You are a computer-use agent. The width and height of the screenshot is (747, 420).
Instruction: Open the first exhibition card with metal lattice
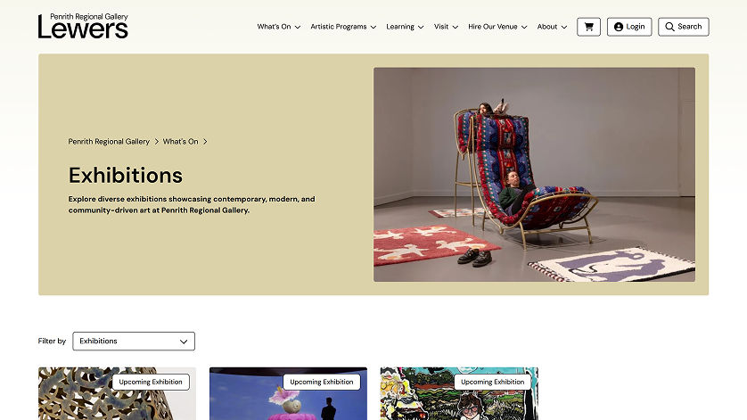point(117,393)
